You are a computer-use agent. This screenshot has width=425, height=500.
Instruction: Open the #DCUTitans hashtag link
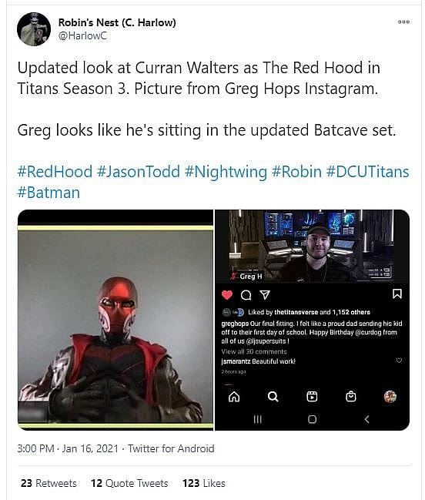tap(368, 172)
